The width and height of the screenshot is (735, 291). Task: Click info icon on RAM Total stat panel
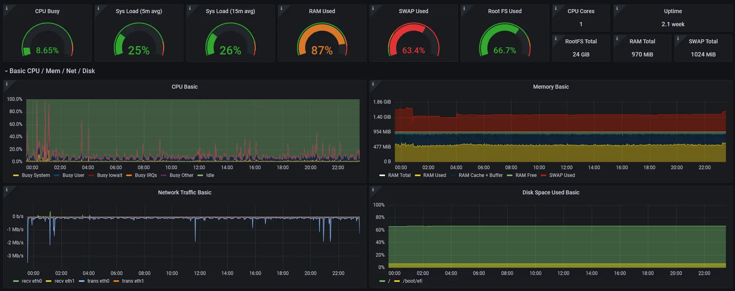coord(617,38)
